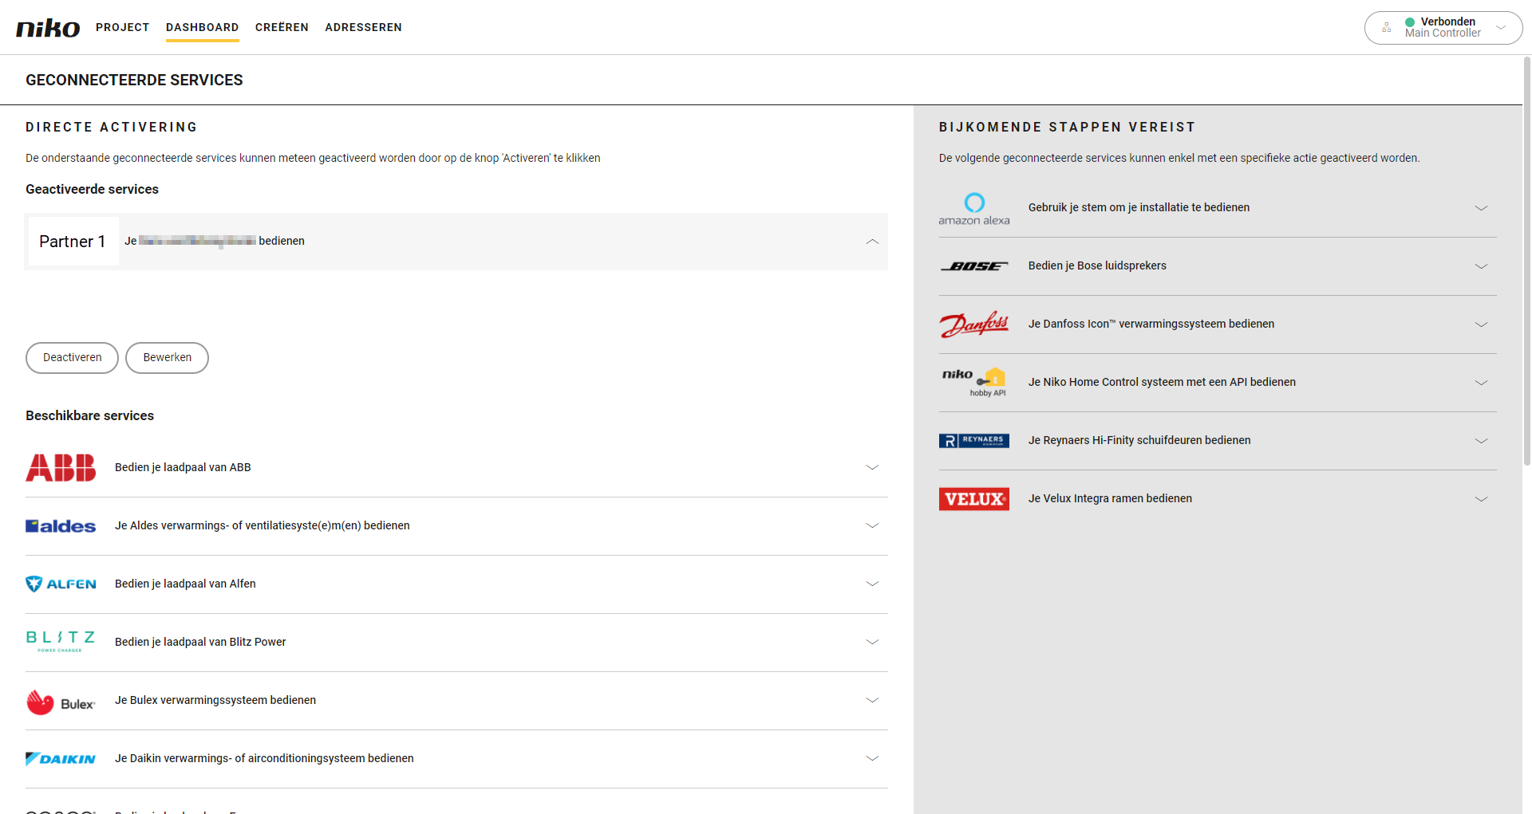1532x814 pixels.
Task: Click the Reynaers logo icon
Action: pos(973,441)
